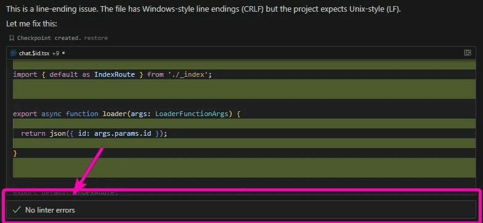Click the checkpoint bookmark icon
This screenshot has width=483, height=223.
pos(12,38)
